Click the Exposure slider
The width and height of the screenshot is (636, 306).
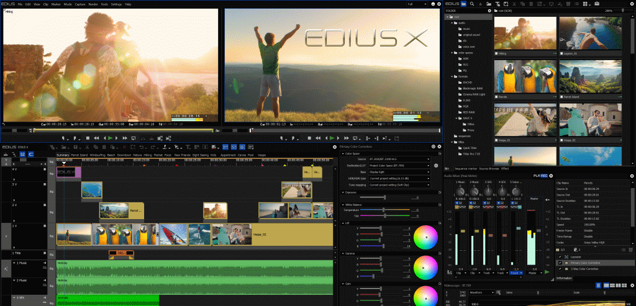click(385, 197)
